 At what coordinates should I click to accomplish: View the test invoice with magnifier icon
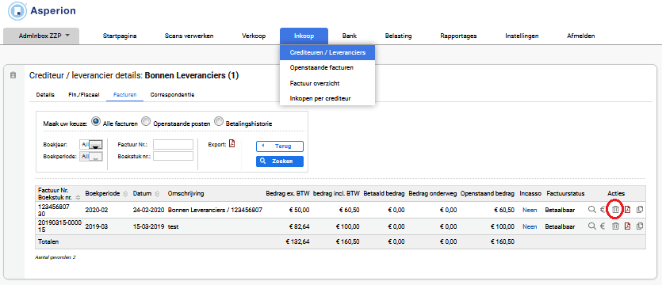pos(592,226)
